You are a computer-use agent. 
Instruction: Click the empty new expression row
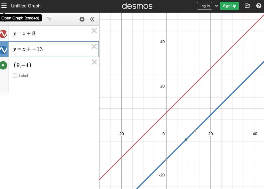pyautogui.click(x=54, y=89)
